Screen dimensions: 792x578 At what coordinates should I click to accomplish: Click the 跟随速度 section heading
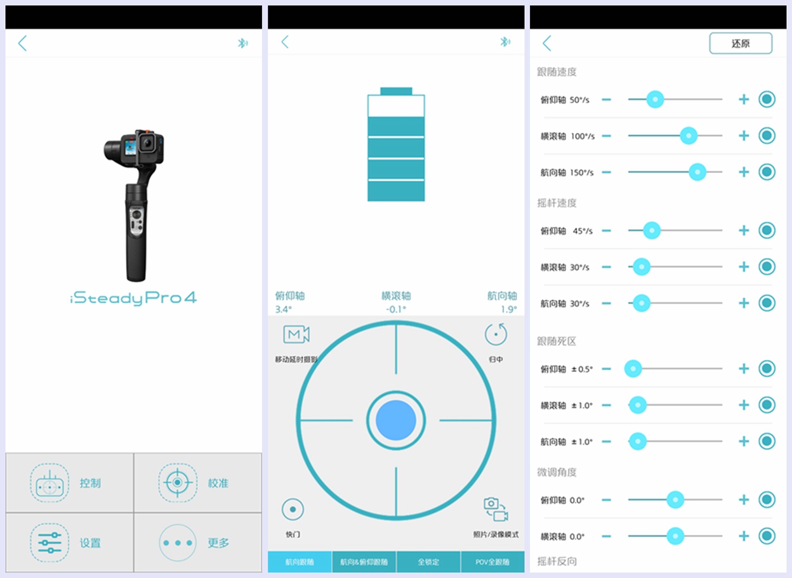pyautogui.click(x=557, y=72)
